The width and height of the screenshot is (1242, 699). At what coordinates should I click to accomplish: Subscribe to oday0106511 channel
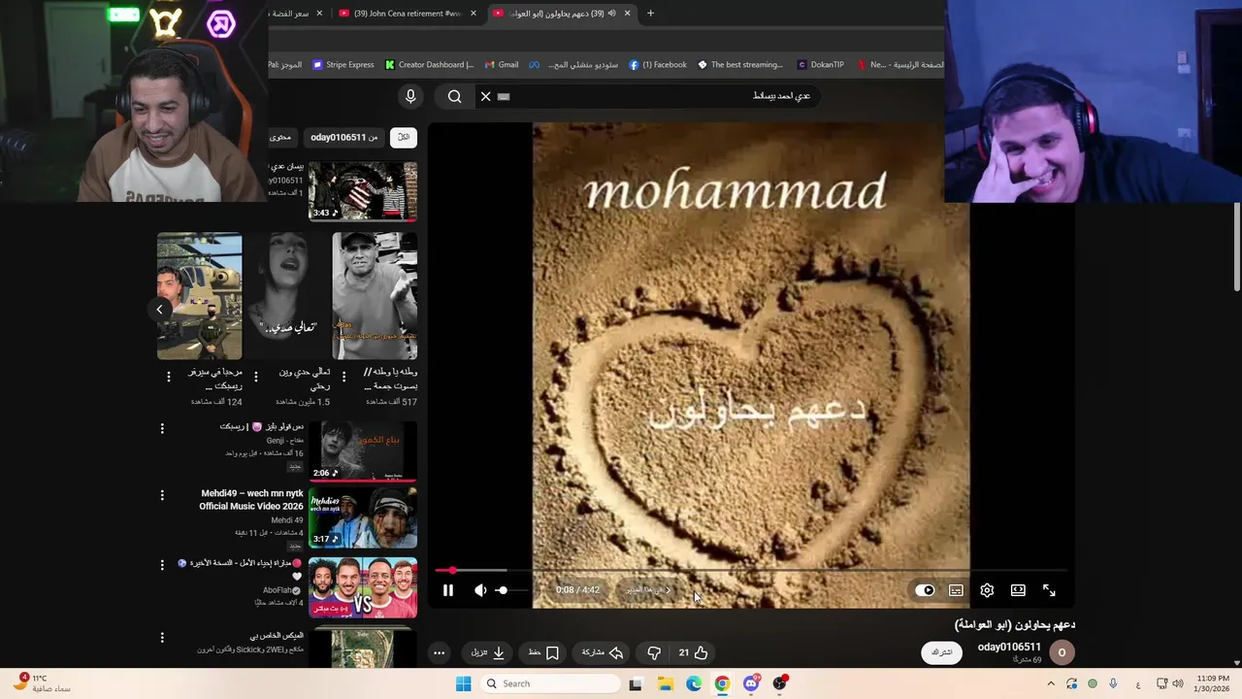[941, 652]
